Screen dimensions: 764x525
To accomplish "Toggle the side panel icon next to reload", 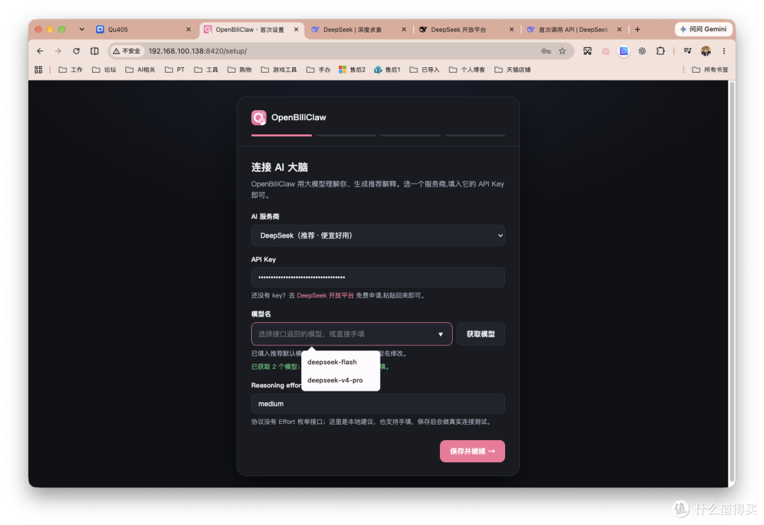I will point(95,51).
